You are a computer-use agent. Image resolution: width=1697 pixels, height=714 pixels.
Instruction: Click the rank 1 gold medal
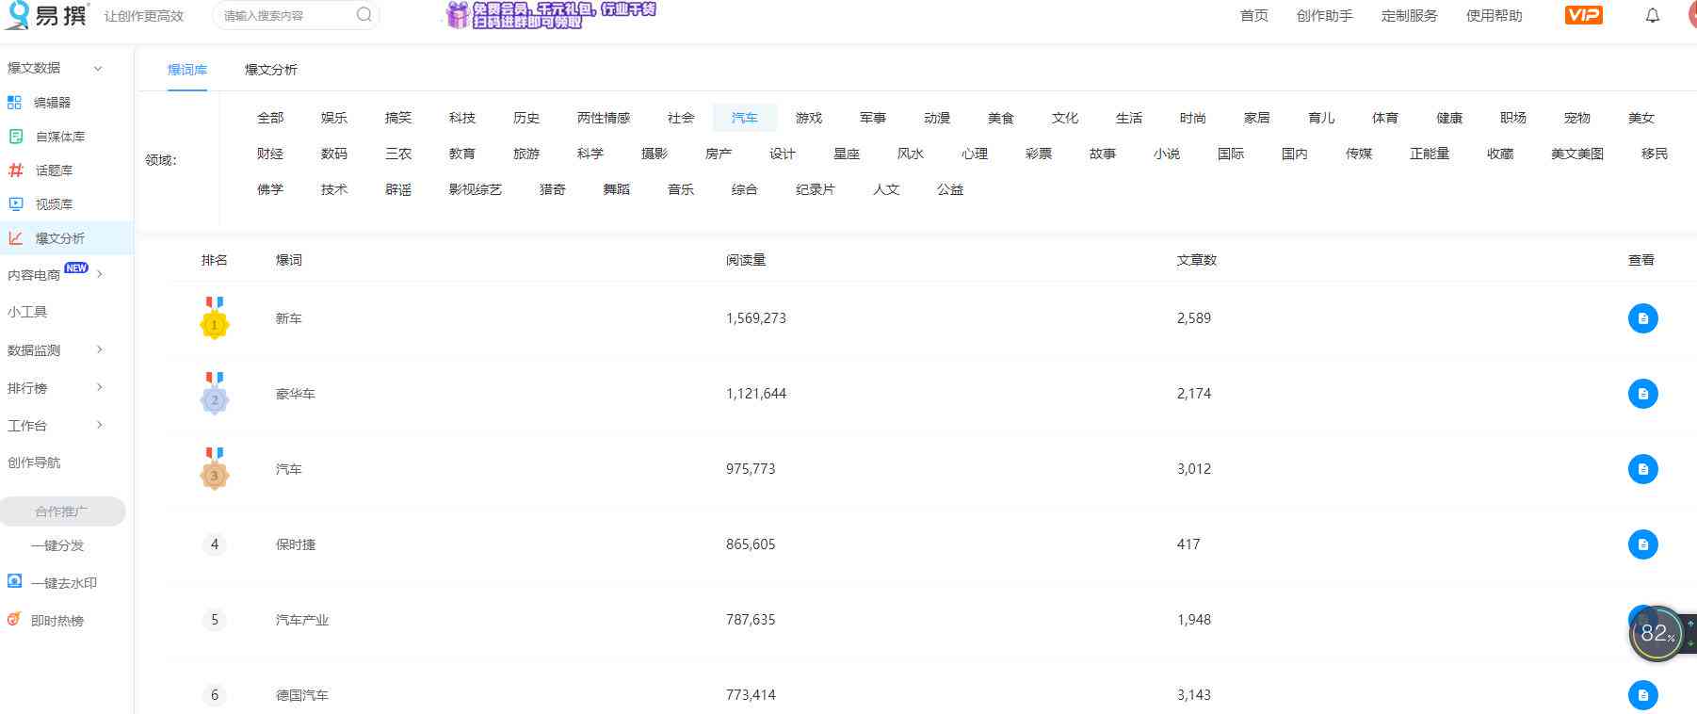click(x=215, y=317)
